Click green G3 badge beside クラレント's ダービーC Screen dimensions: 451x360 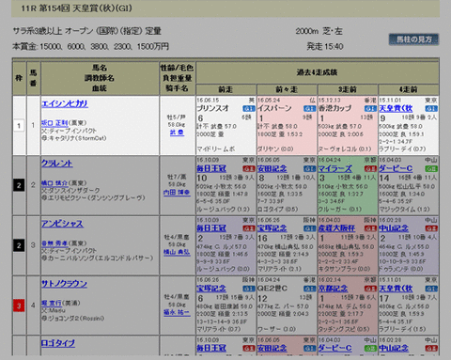[431, 169]
